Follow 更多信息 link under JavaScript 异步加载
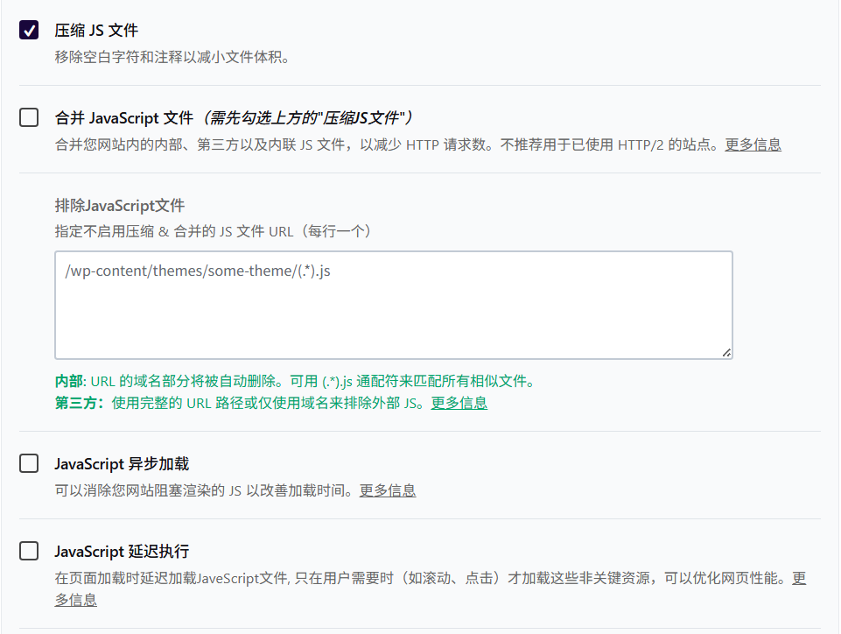Image resolution: width=841 pixels, height=634 pixels. click(x=388, y=491)
